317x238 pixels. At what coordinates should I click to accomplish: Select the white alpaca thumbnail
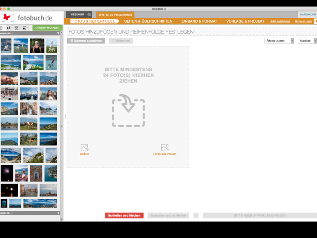51,46
